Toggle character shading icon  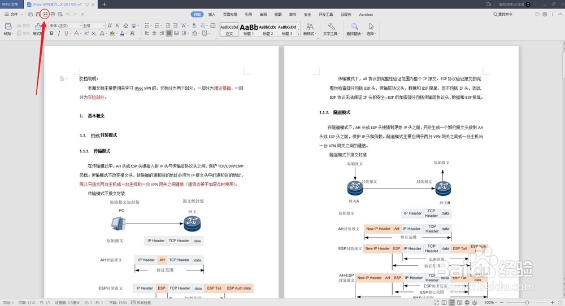pyautogui.click(x=132, y=33)
